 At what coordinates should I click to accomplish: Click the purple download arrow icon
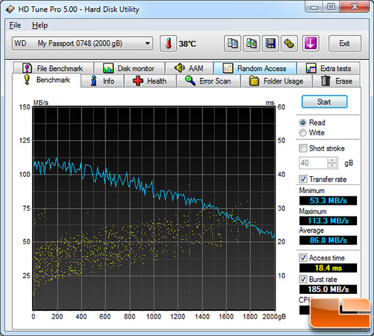pyautogui.click(x=310, y=44)
